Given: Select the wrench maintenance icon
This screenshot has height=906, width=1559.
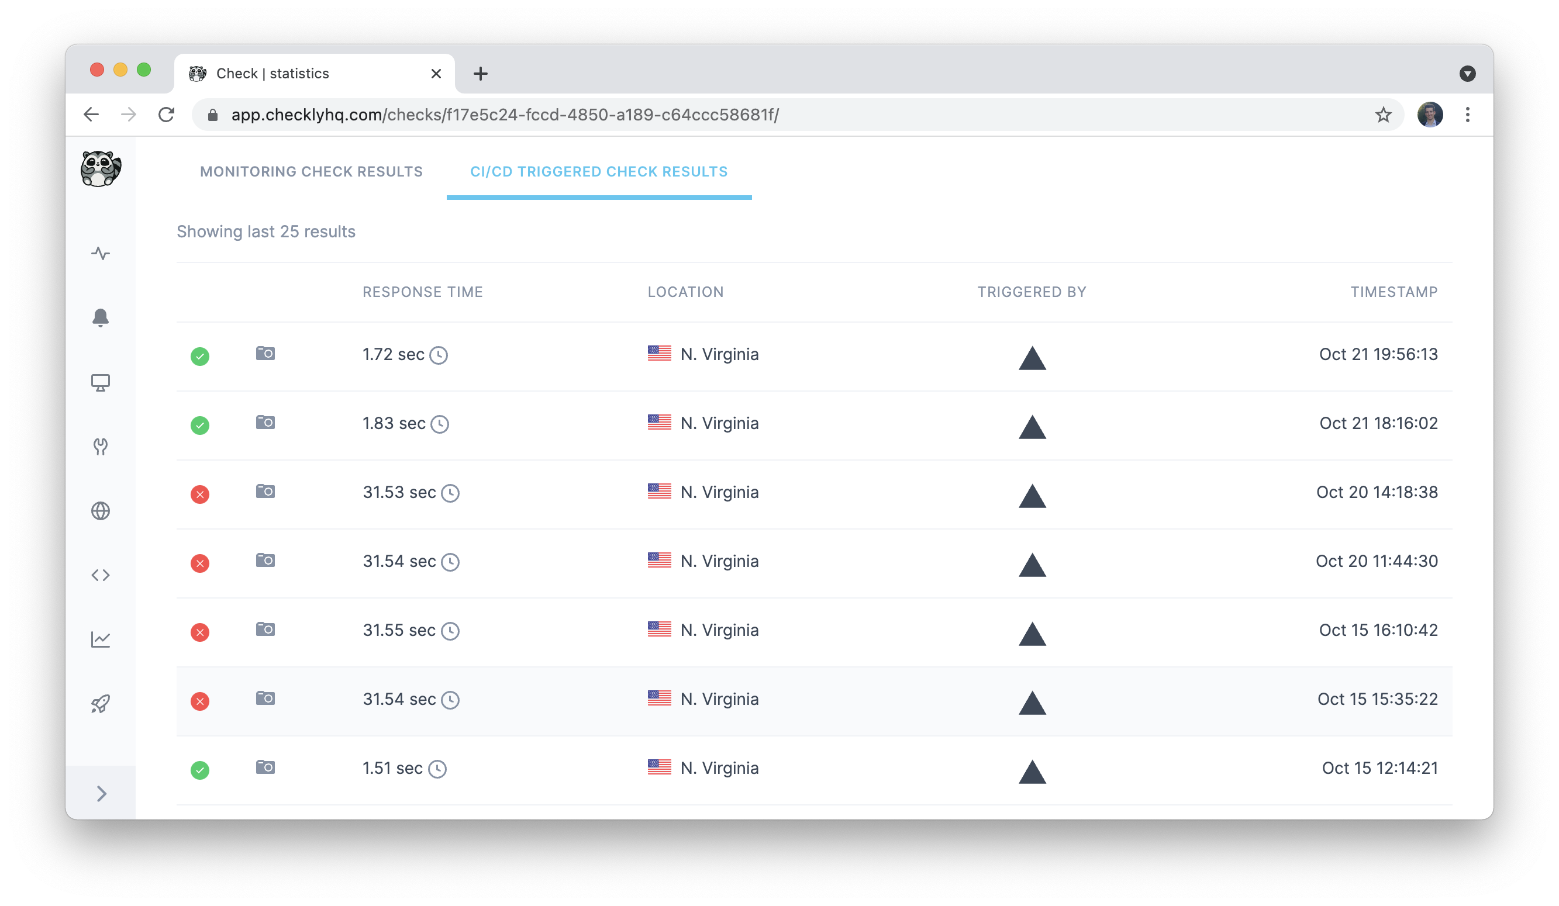Looking at the screenshot, I should click(x=101, y=447).
